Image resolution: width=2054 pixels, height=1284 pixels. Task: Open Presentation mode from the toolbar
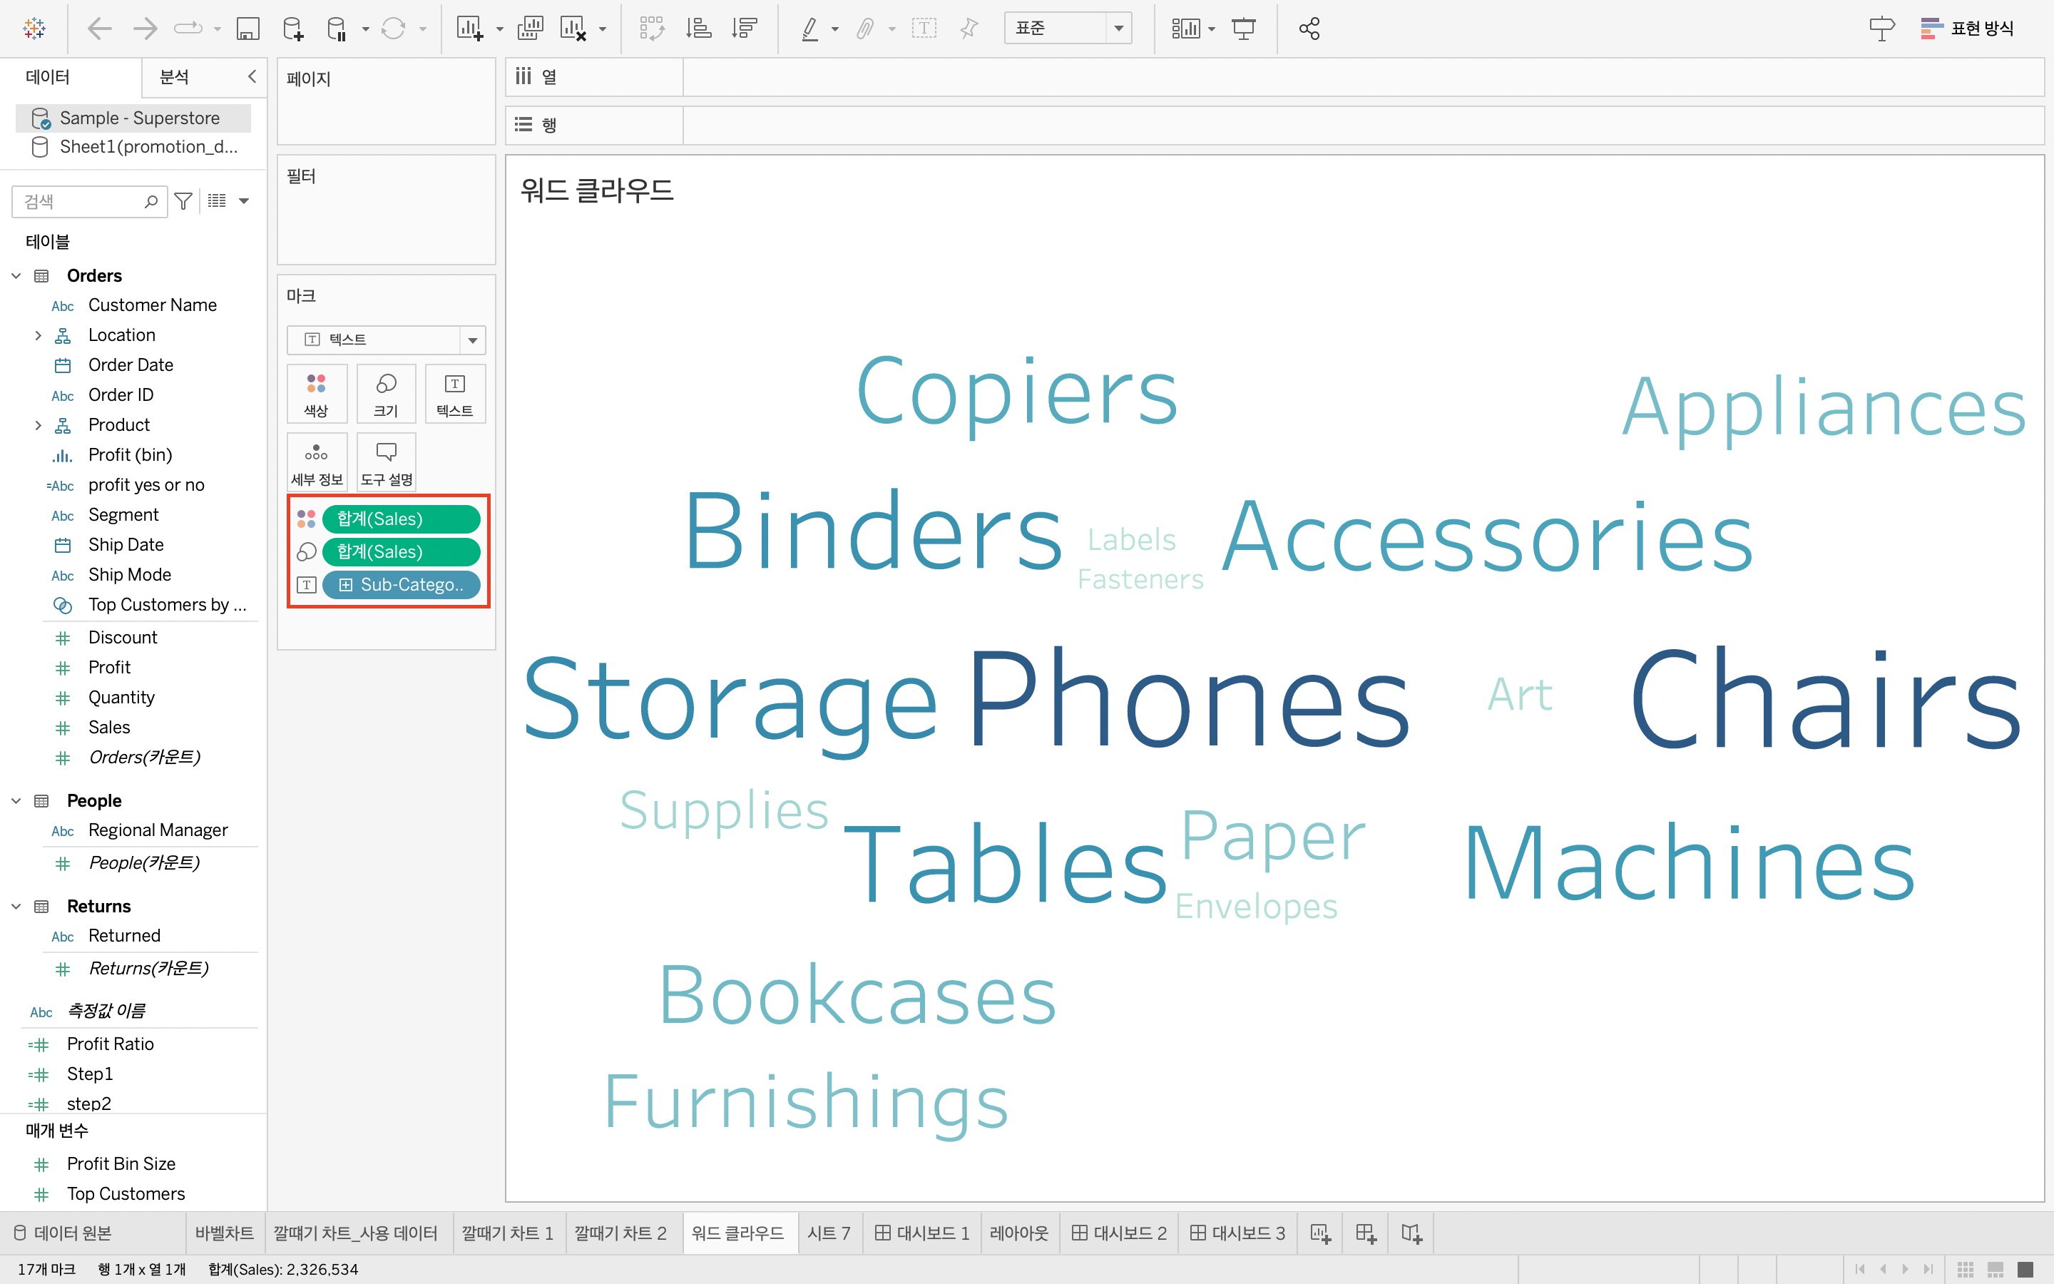(1243, 29)
